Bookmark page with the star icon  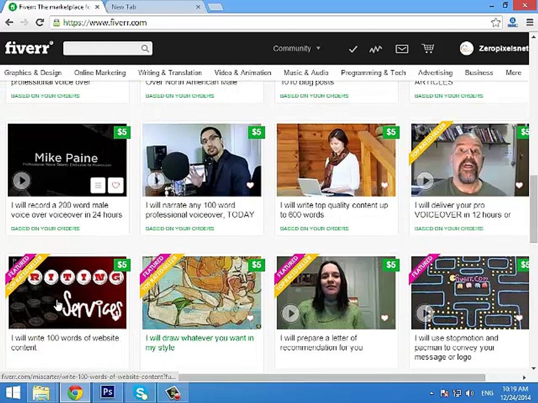pyautogui.click(x=495, y=22)
